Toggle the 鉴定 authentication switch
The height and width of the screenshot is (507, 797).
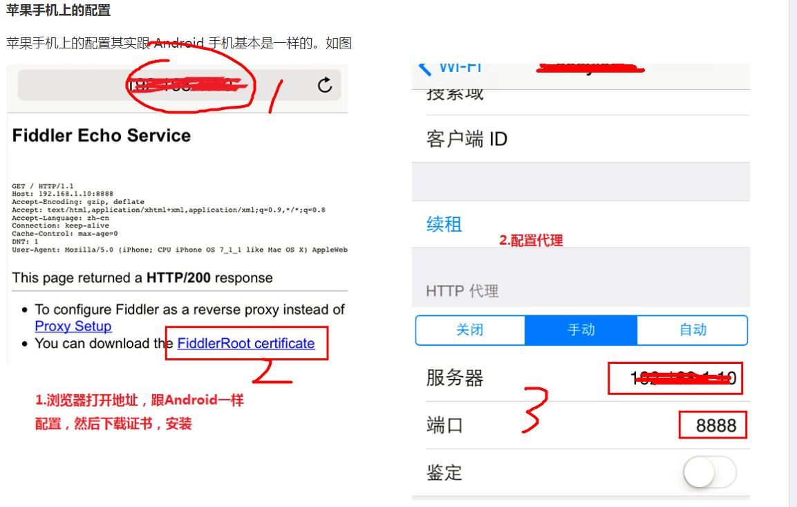click(710, 472)
